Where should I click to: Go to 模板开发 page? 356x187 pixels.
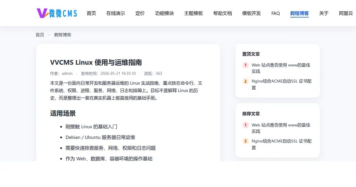pos(252,13)
